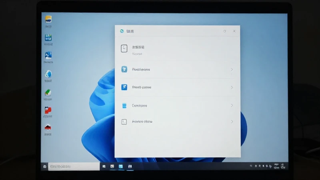The image size is (320, 180).
Task: Click the light blue square icon of first row
Action: click(124, 69)
